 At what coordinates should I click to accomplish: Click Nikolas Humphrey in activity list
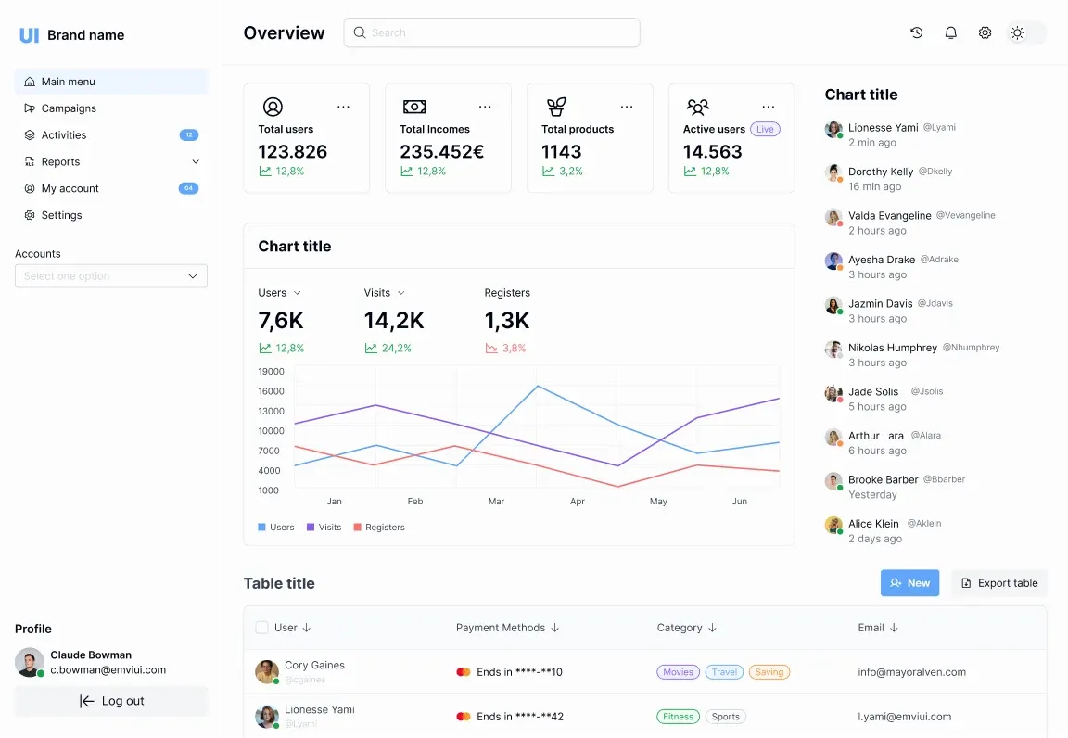(x=892, y=348)
